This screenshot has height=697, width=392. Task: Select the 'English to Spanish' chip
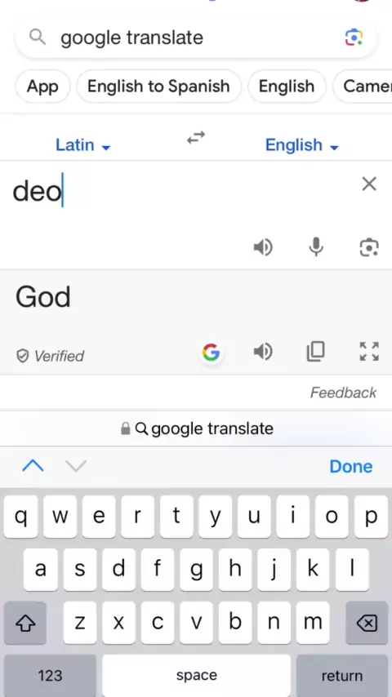158,87
